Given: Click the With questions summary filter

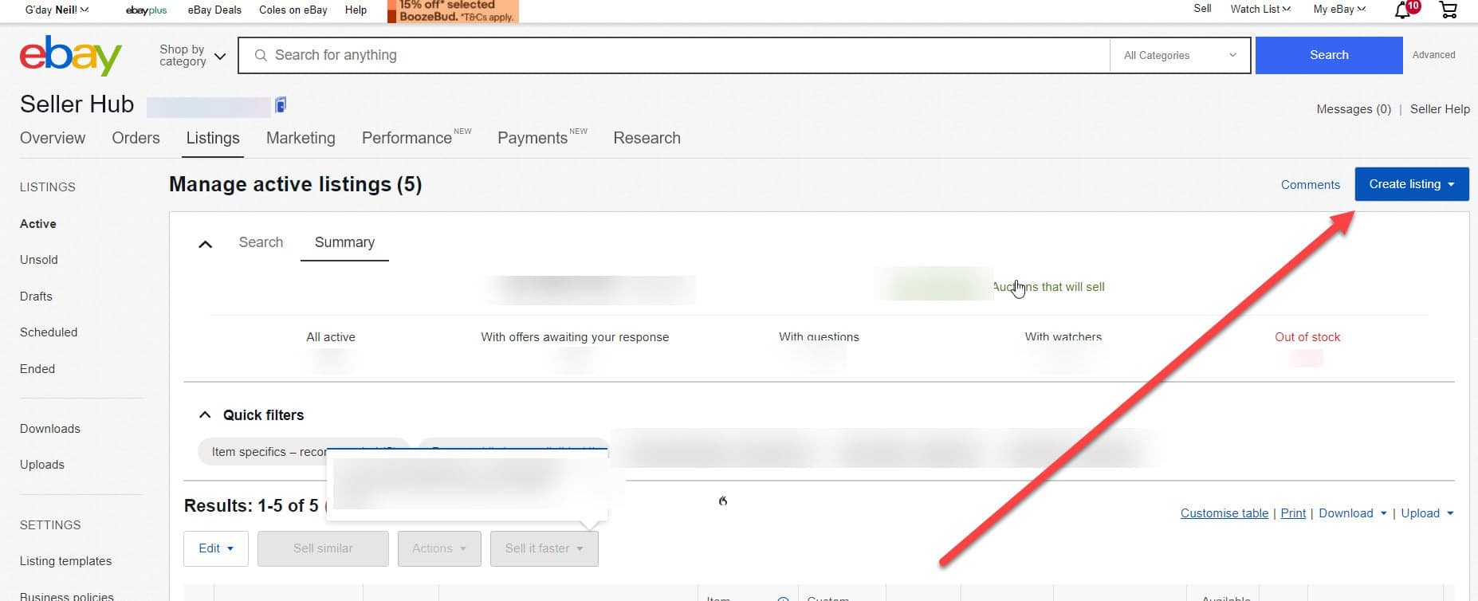Looking at the screenshot, I should 819,337.
